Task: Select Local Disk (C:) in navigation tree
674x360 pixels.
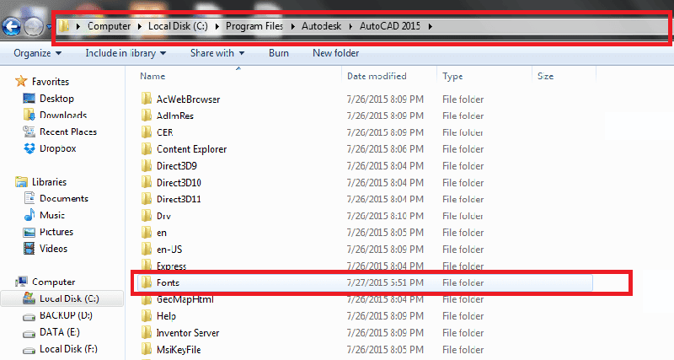Action: (x=68, y=298)
